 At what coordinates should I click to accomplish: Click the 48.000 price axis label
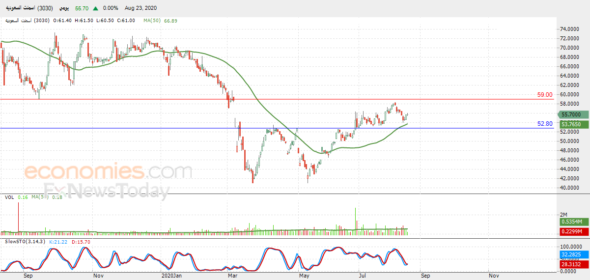click(x=569, y=150)
